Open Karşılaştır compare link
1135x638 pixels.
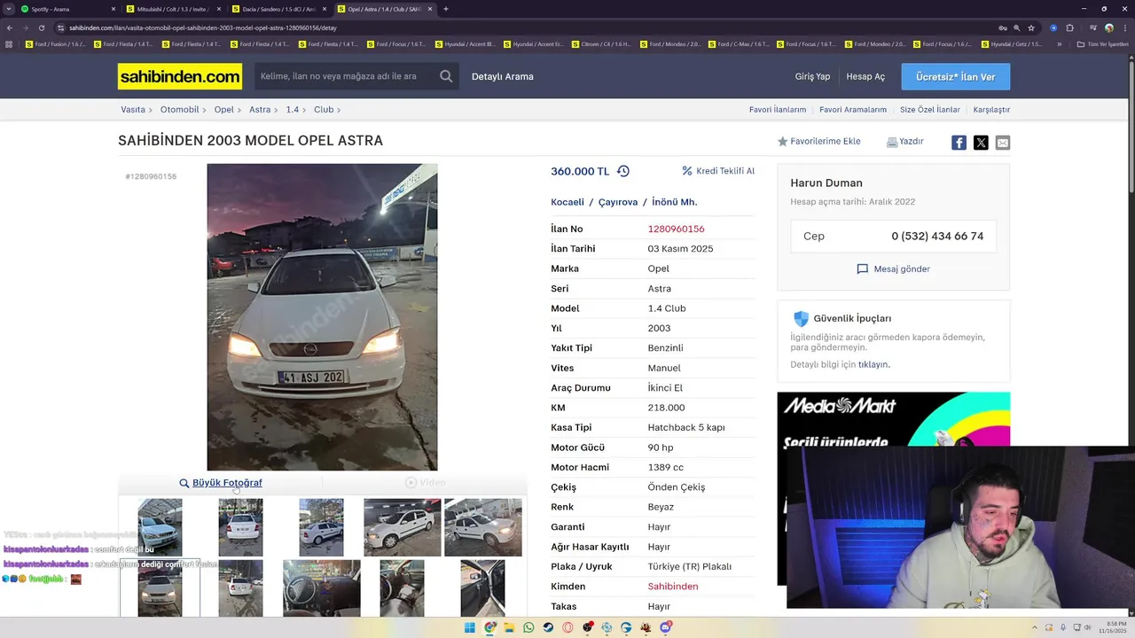point(991,110)
